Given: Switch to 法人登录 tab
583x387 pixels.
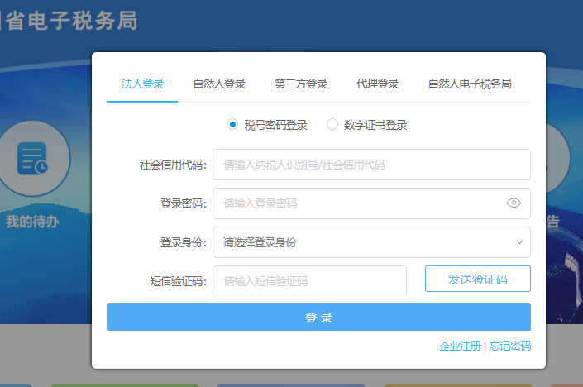Looking at the screenshot, I should (142, 84).
